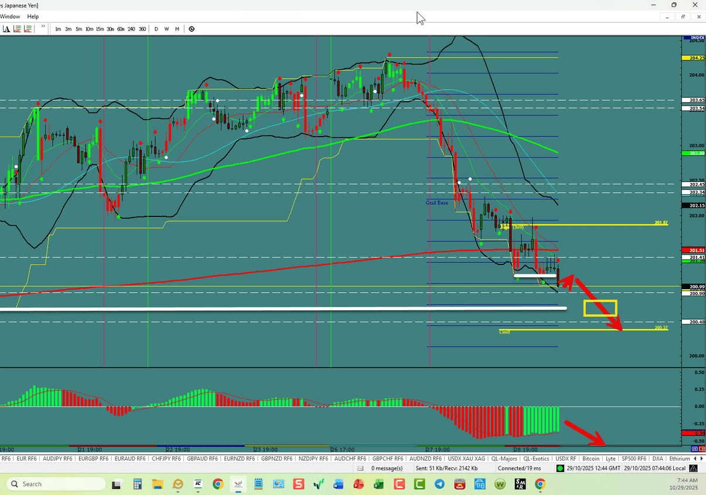
Task: Click the first chart template icon beside the A tool
Action: point(17,29)
